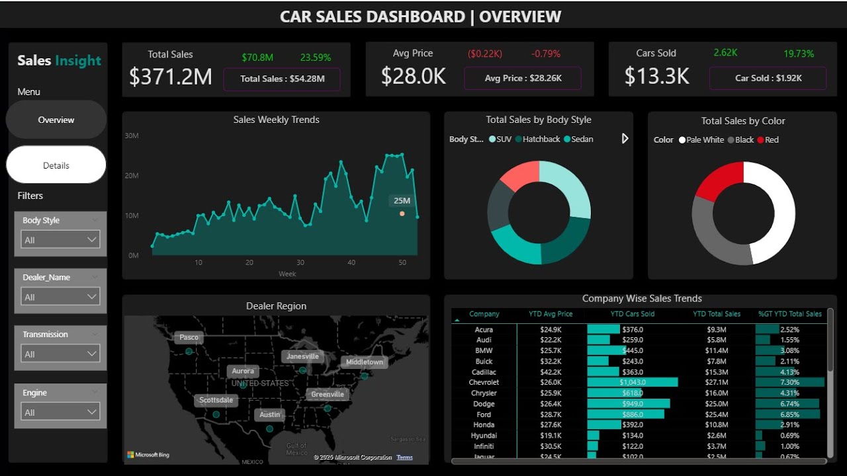Click the 19.73% cars sold growth
The image size is (847, 476).
click(x=799, y=54)
